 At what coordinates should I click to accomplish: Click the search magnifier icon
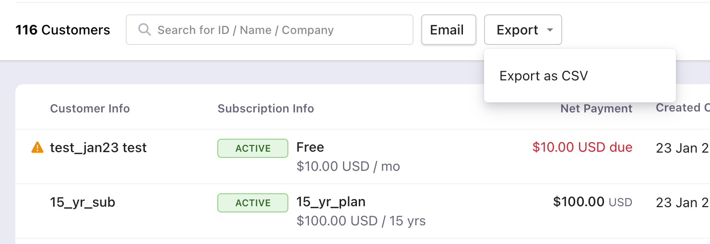[x=144, y=30]
